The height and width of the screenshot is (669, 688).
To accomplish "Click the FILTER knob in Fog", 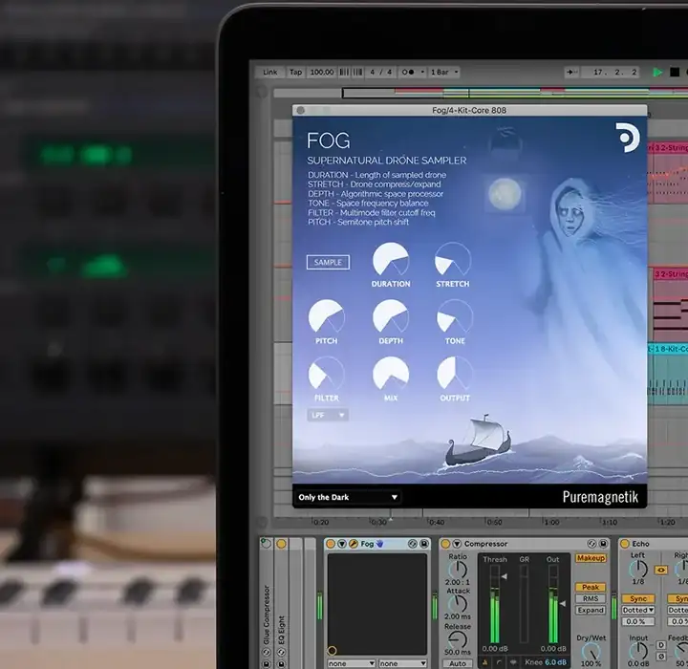I will tap(326, 374).
